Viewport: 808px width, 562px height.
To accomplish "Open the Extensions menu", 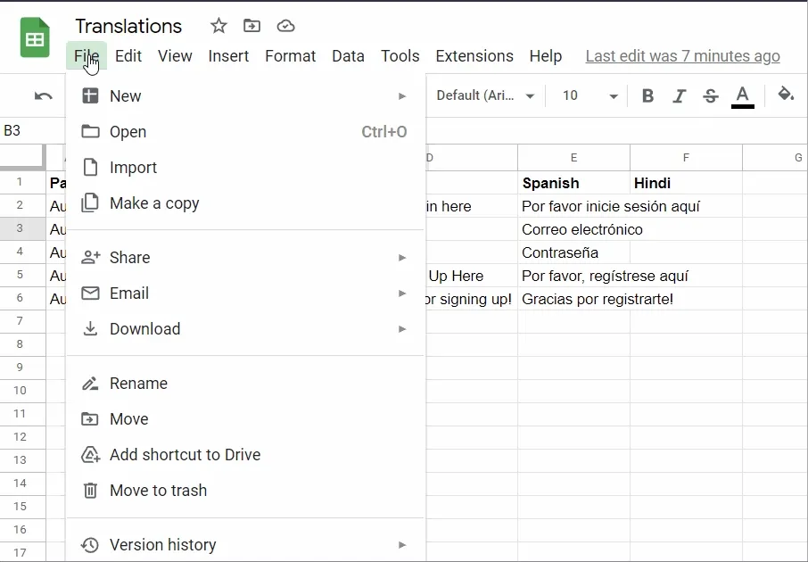I will pyautogui.click(x=474, y=55).
